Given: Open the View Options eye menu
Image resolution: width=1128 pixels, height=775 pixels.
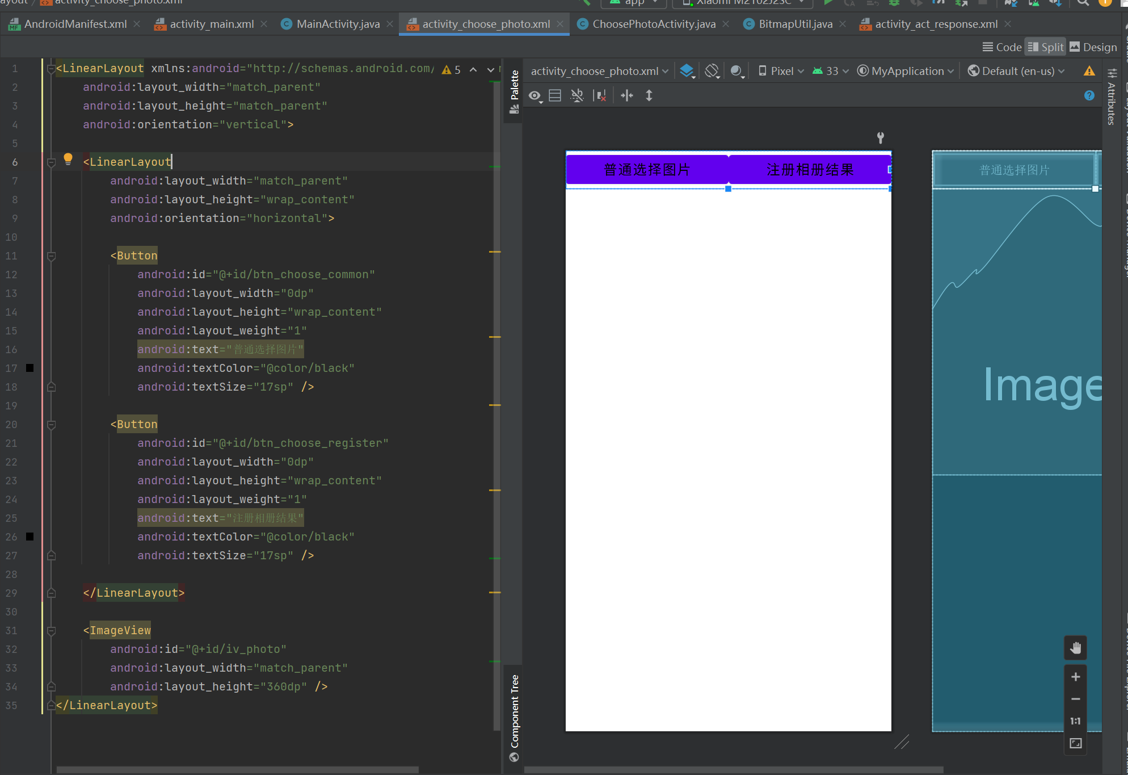Looking at the screenshot, I should pos(535,96).
